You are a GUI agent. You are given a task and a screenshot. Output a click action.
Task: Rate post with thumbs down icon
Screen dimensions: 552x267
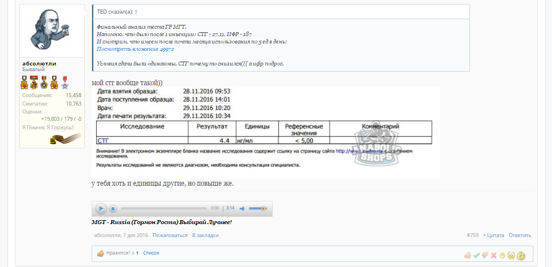point(485,256)
